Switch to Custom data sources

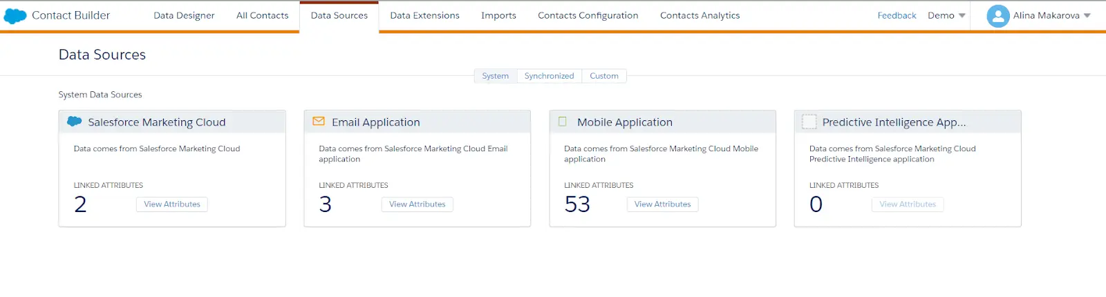click(x=603, y=76)
